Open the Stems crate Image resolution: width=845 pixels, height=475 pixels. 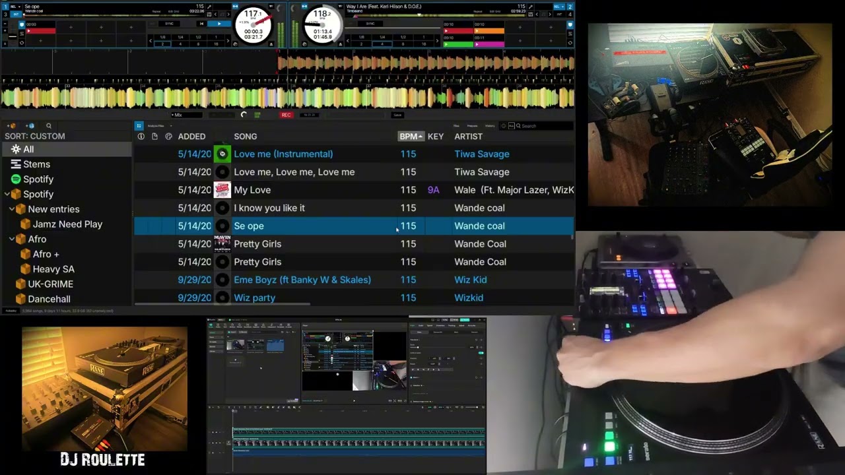point(36,164)
